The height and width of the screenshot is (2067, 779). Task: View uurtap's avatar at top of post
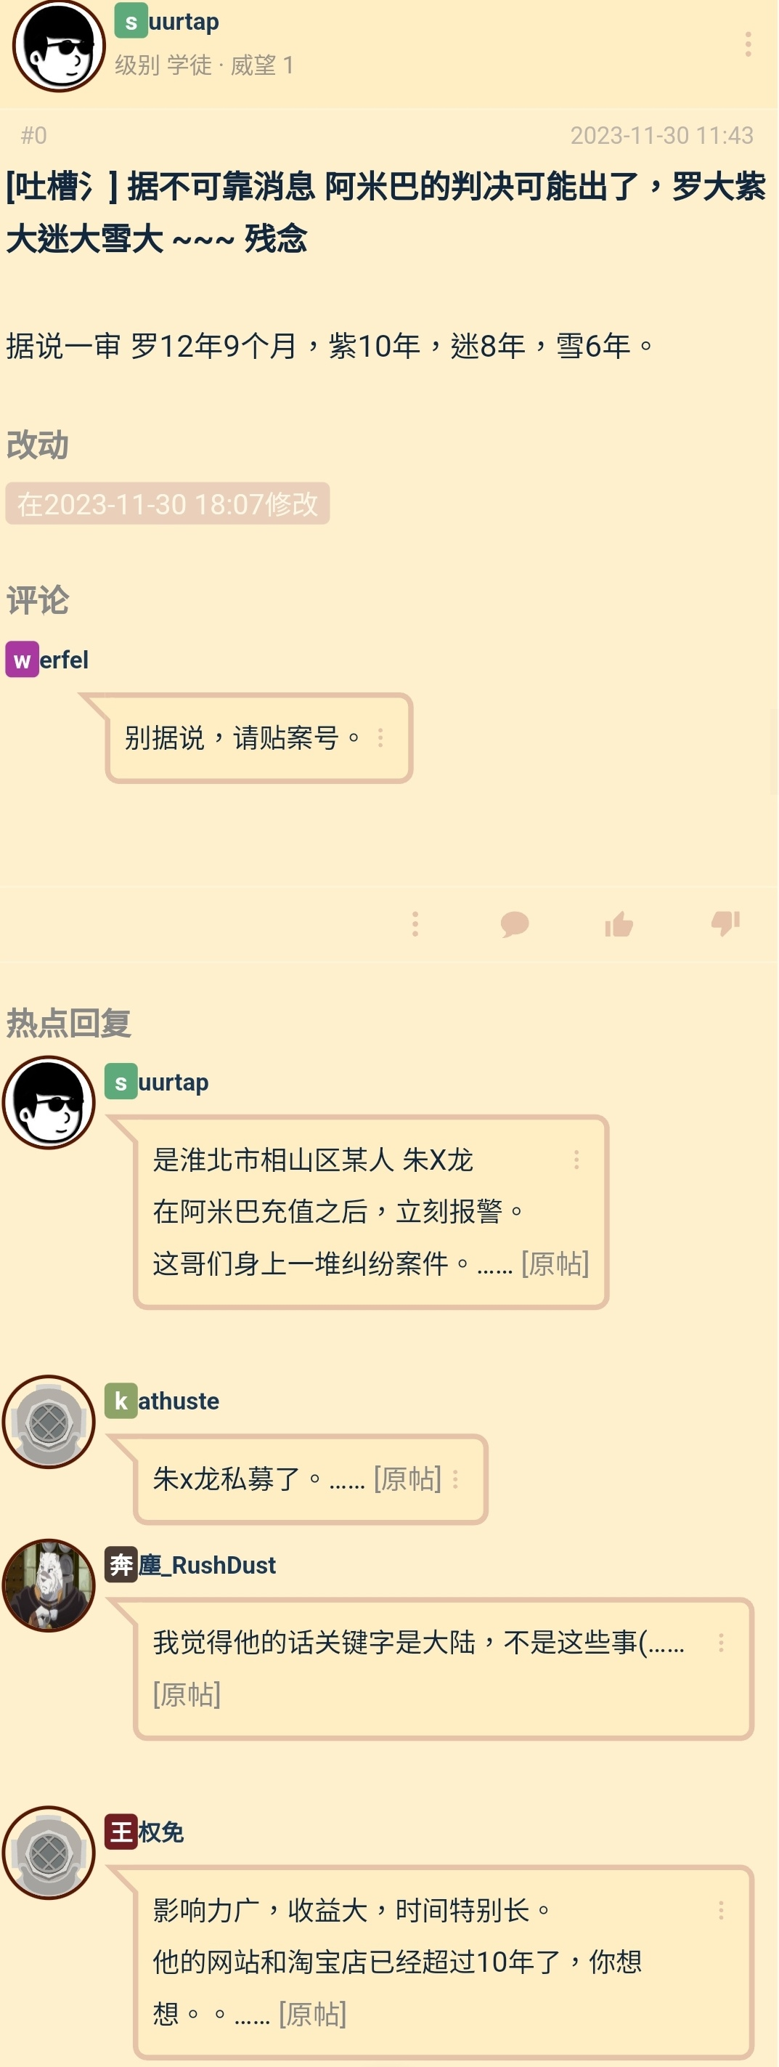point(59,46)
